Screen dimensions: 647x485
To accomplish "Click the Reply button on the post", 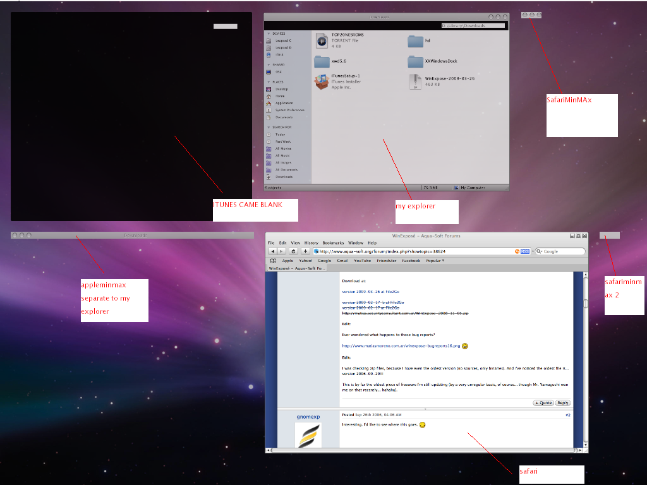I will pos(562,403).
